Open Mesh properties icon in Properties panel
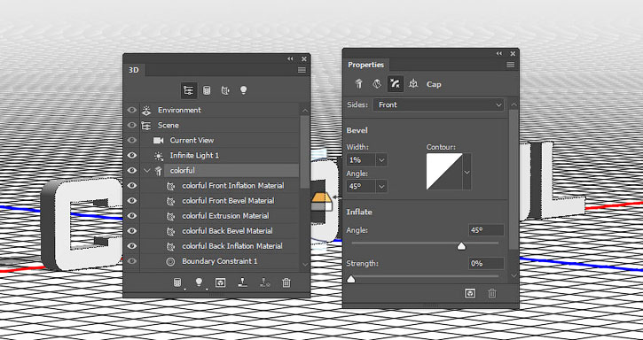 [359, 84]
